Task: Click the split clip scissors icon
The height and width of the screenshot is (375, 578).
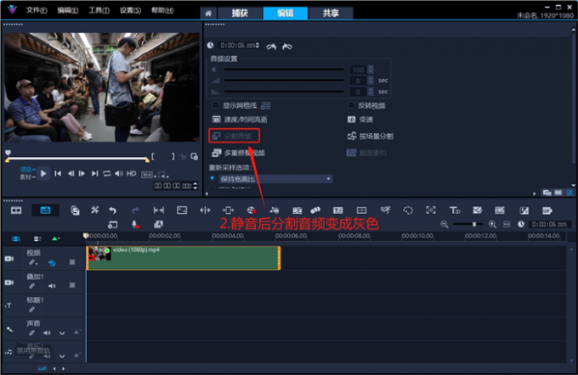Action: (x=183, y=157)
